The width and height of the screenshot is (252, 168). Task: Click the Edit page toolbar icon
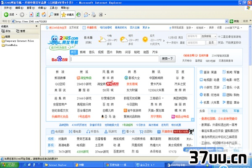(101, 15)
